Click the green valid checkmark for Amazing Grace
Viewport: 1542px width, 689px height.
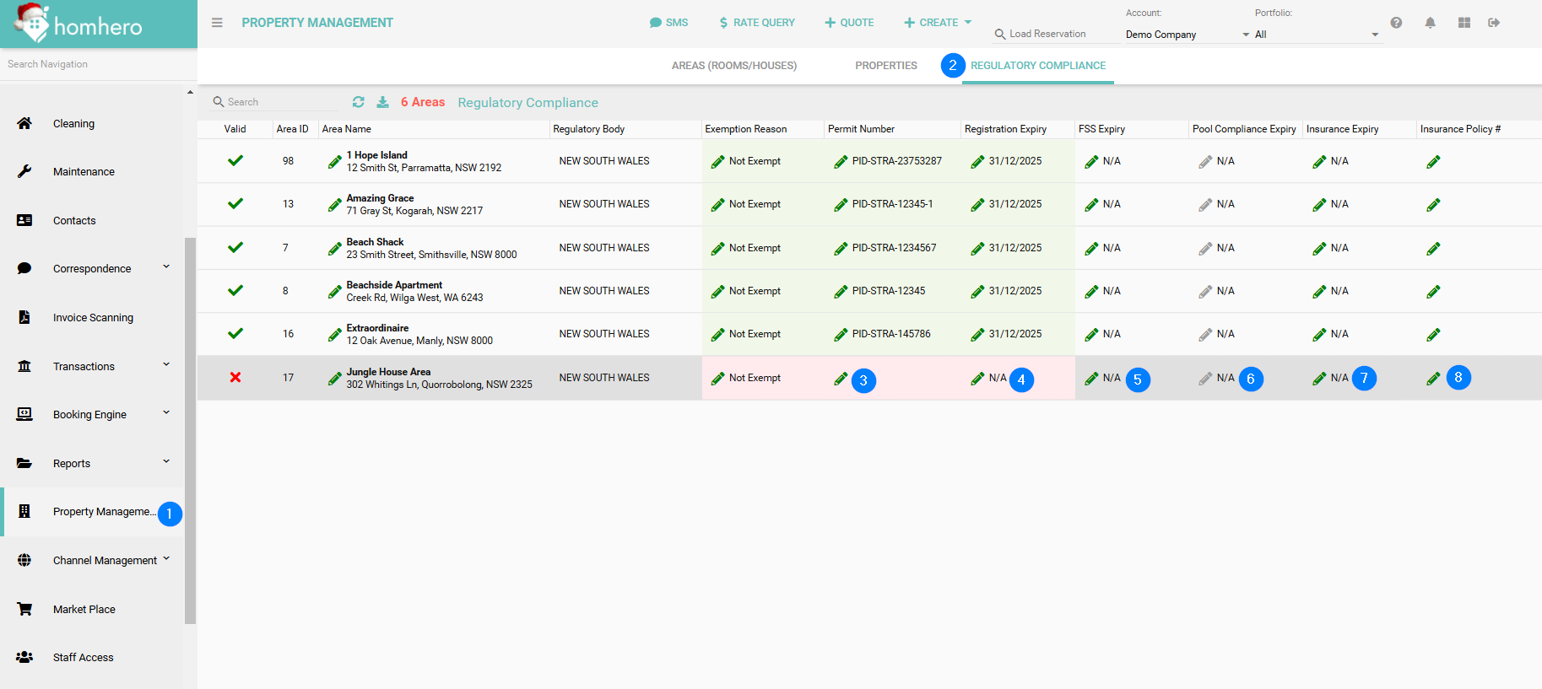point(235,204)
